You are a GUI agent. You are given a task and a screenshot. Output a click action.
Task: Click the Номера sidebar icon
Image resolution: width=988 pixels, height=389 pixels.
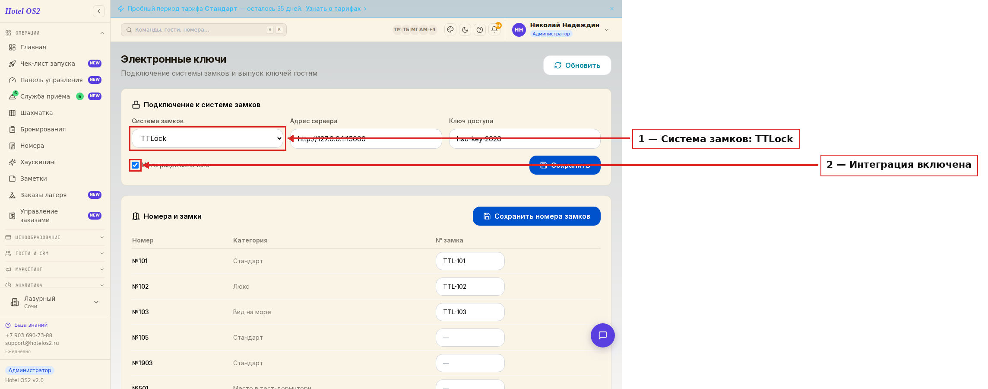click(13, 146)
